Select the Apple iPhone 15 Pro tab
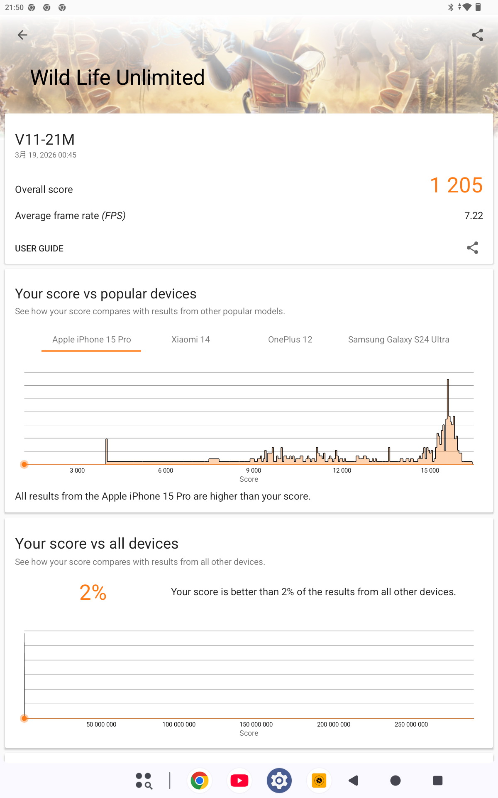This screenshot has height=798, width=498. click(x=91, y=340)
